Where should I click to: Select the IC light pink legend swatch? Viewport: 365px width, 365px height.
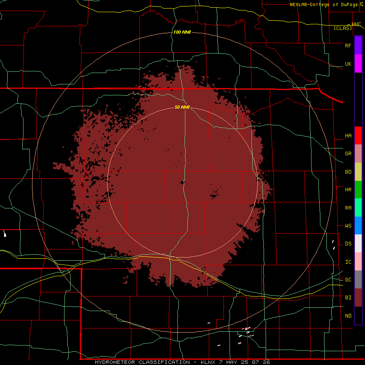tap(358, 262)
